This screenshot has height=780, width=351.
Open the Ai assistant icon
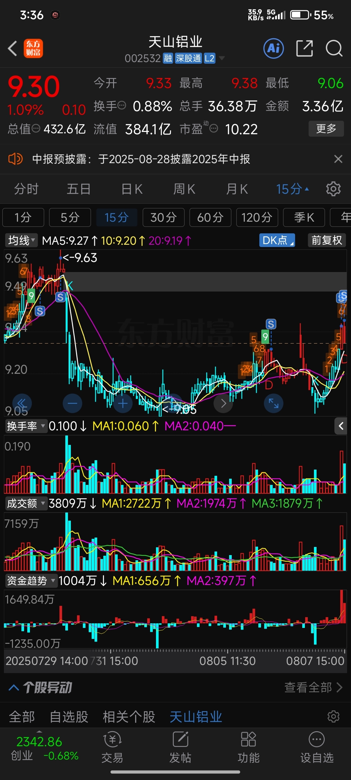(273, 48)
